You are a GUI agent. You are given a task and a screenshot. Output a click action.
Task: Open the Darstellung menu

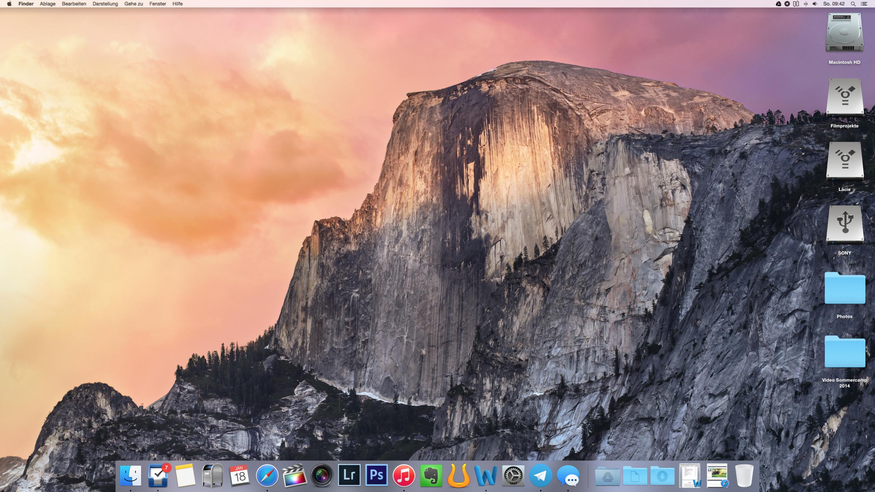(x=105, y=4)
